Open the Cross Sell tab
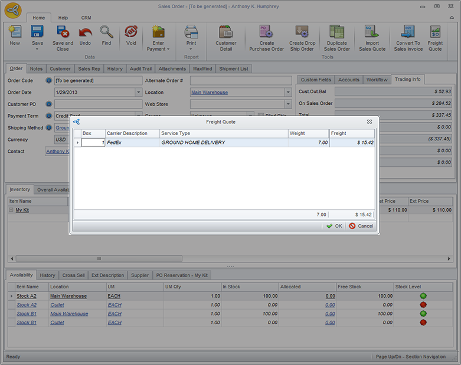 73,275
